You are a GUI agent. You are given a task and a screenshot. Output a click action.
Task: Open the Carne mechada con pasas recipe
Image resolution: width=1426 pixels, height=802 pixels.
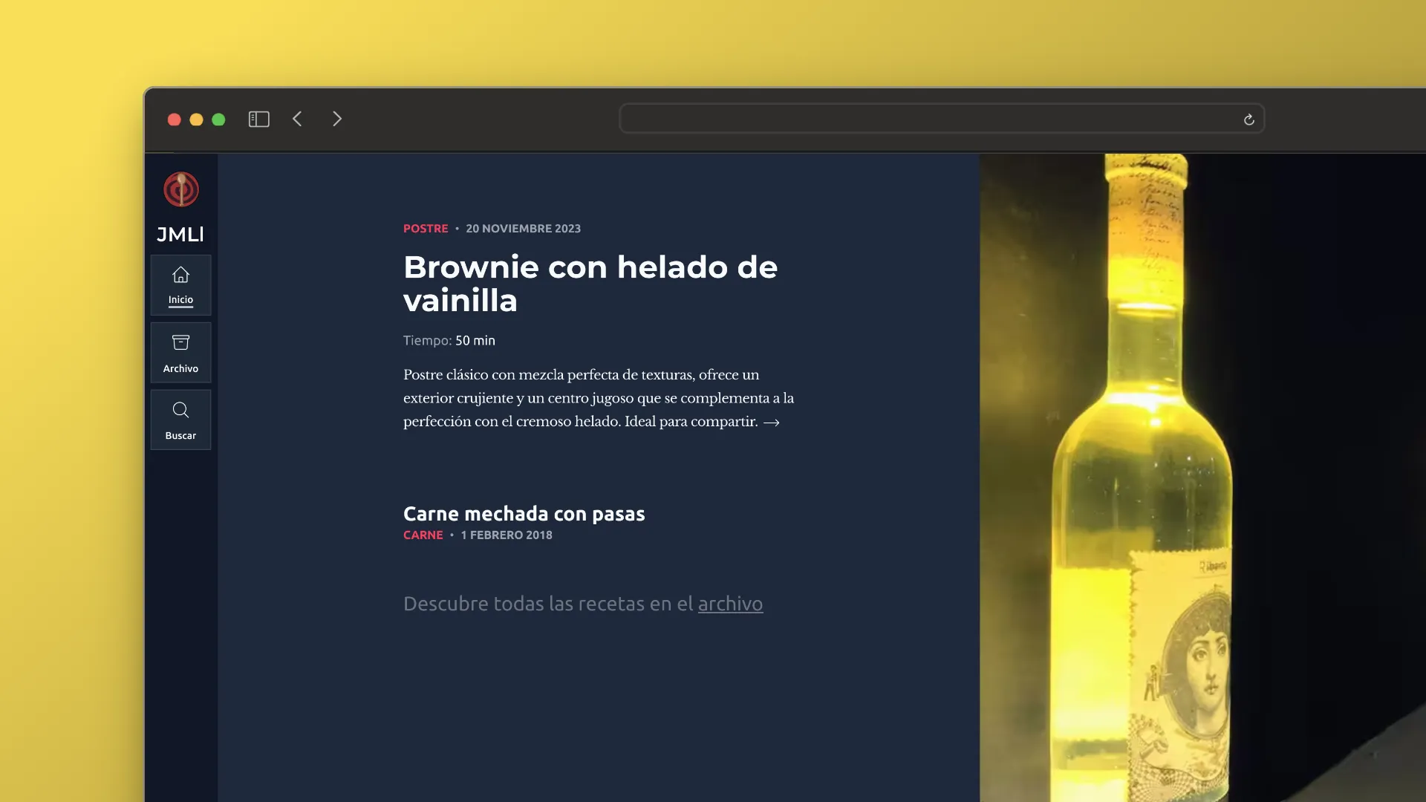coord(524,513)
